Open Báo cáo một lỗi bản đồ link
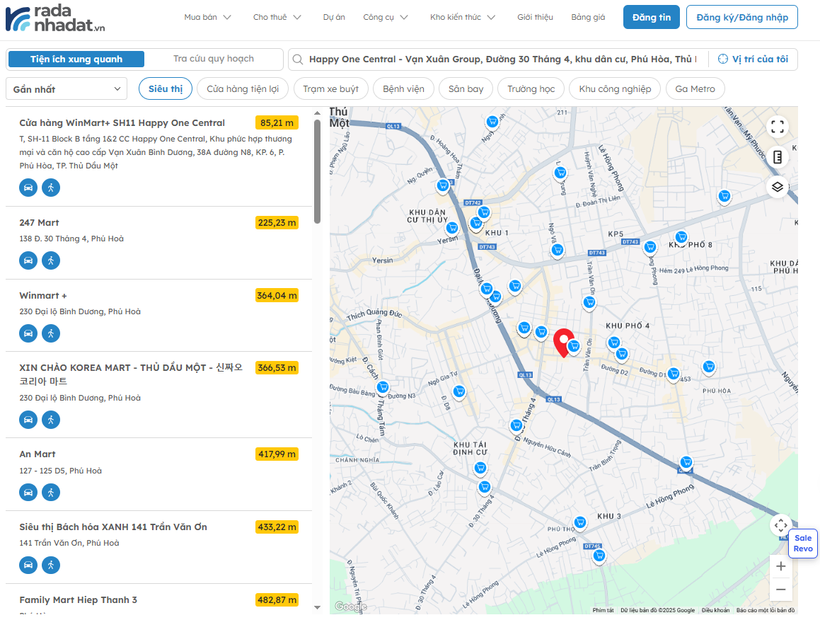 tap(765, 610)
